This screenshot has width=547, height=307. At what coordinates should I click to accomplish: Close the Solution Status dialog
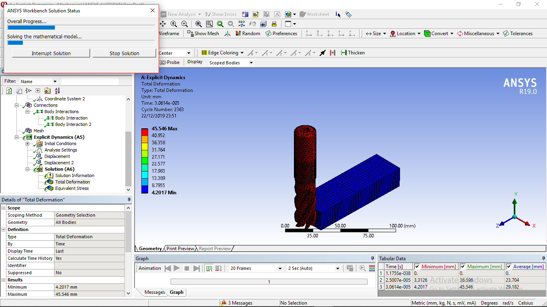click(153, 11)
